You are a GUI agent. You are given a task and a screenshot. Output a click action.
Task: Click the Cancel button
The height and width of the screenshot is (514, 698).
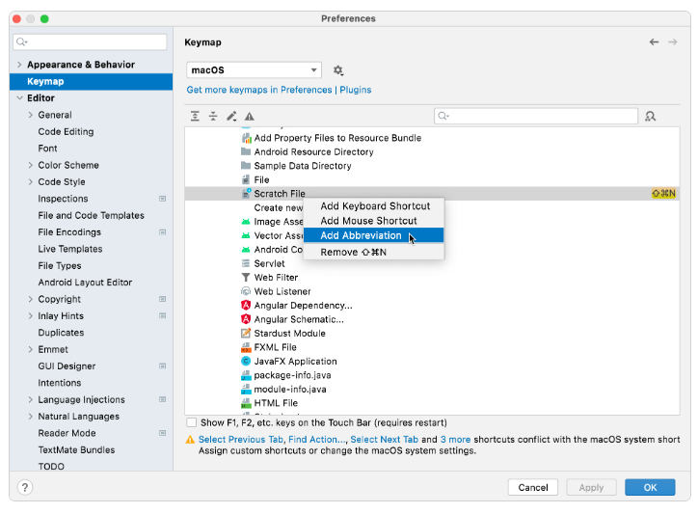[x=533, y=487]
